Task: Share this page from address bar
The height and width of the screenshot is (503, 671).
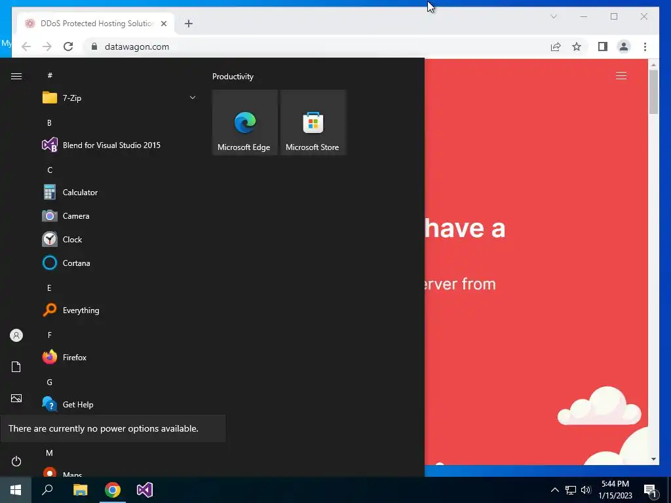Action: 556,47
